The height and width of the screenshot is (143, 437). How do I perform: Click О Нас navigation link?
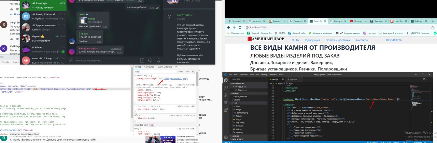[x=295, y=40]
